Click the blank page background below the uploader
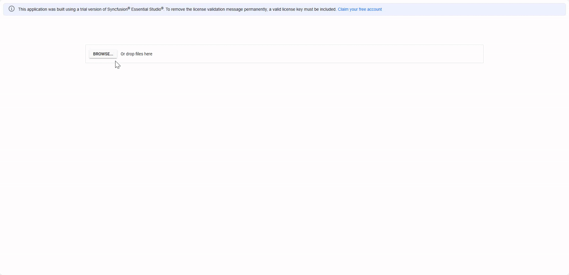The width and height of the screenshot is (569, 275). point(284,155)
